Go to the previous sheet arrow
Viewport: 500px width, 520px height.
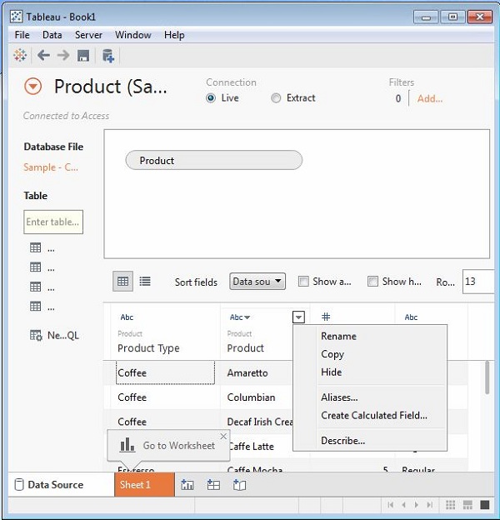pos(403,505)
